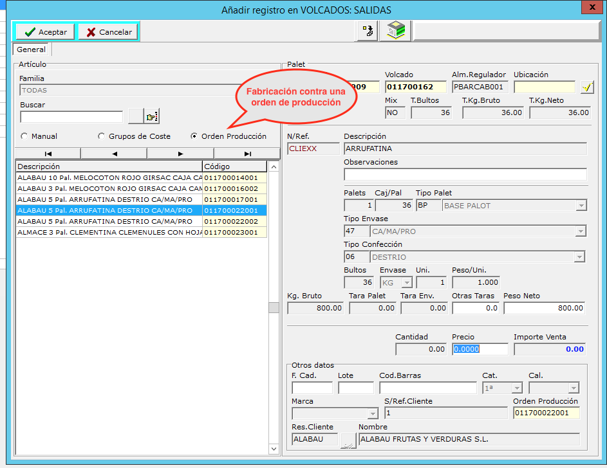Select the Manual radio option
The height and width of the screenshot is (468, 607).
tap(24, 136)
